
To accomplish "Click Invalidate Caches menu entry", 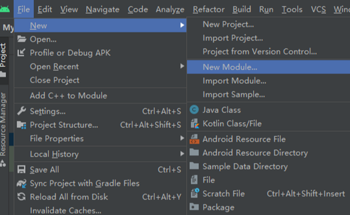I will point(65,210).
